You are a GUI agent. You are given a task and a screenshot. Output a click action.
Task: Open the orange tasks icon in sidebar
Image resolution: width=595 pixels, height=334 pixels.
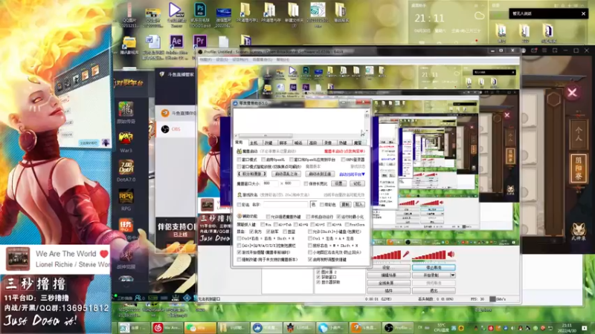click(126, 226)
